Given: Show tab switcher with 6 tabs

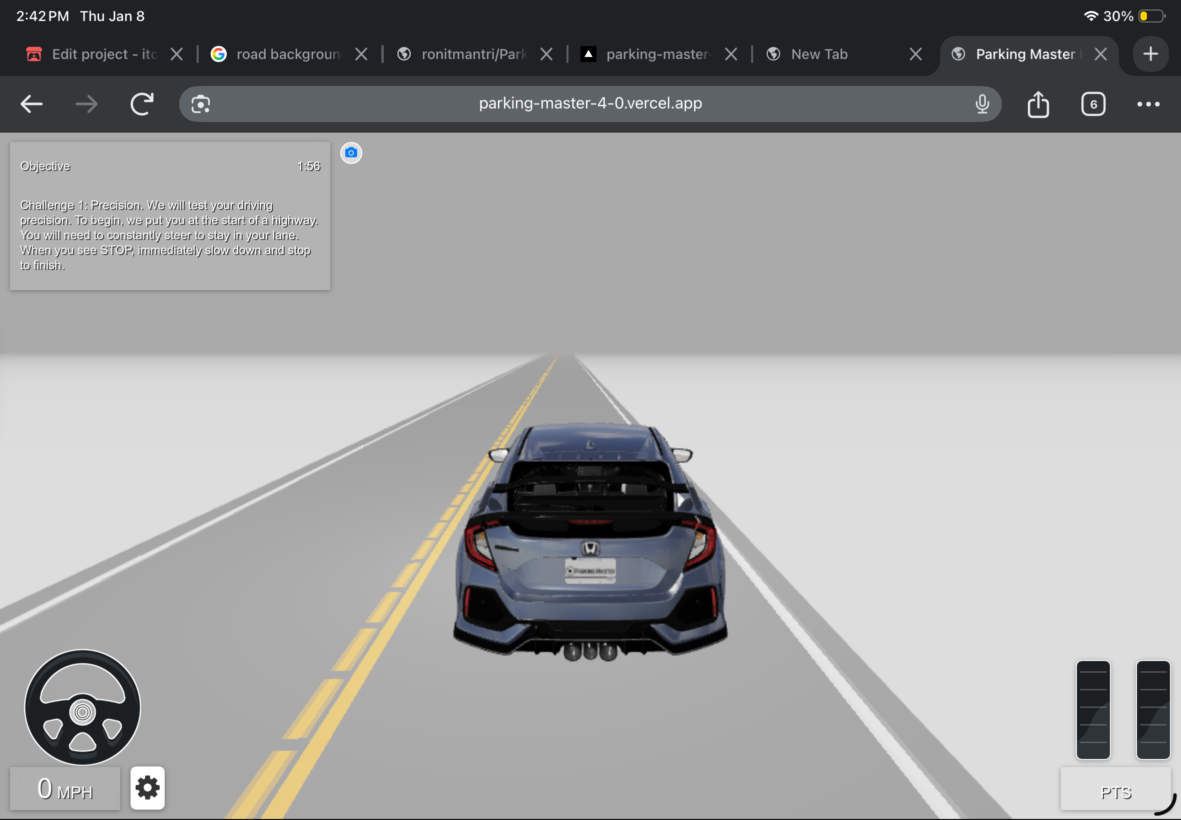Looking at the screenshot, I should coord(1093,104).
